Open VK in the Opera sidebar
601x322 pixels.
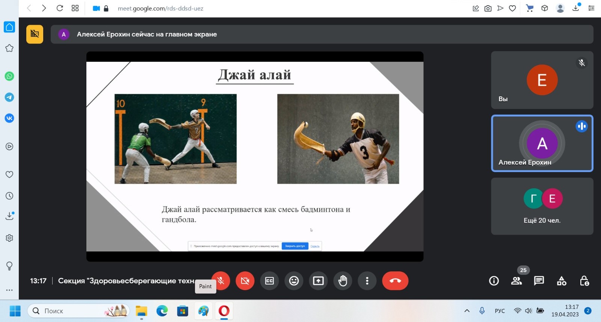coord(9,118)
